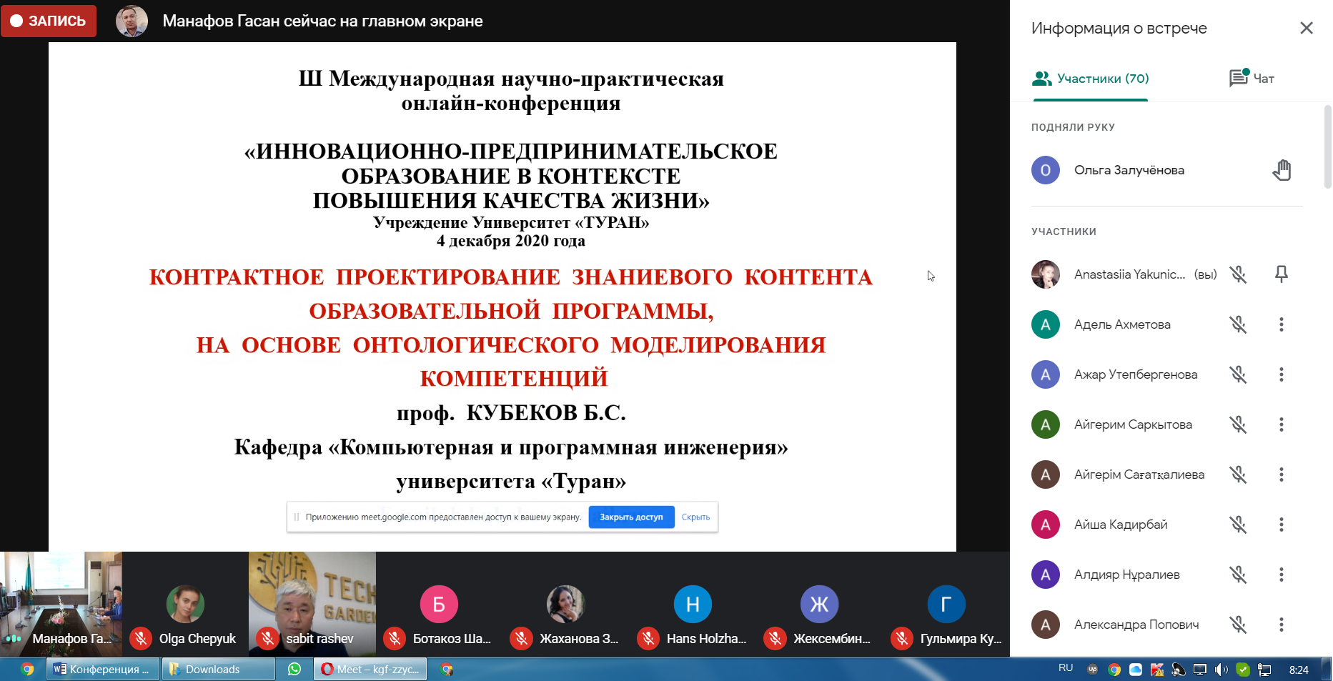Click the Закрыть доступ button
The image size is (1333, 681).
click(631, 517)
